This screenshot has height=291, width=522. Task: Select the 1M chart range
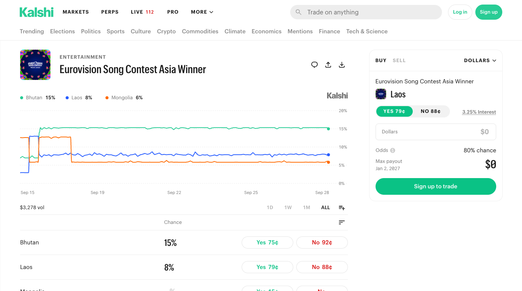point(307,208)
